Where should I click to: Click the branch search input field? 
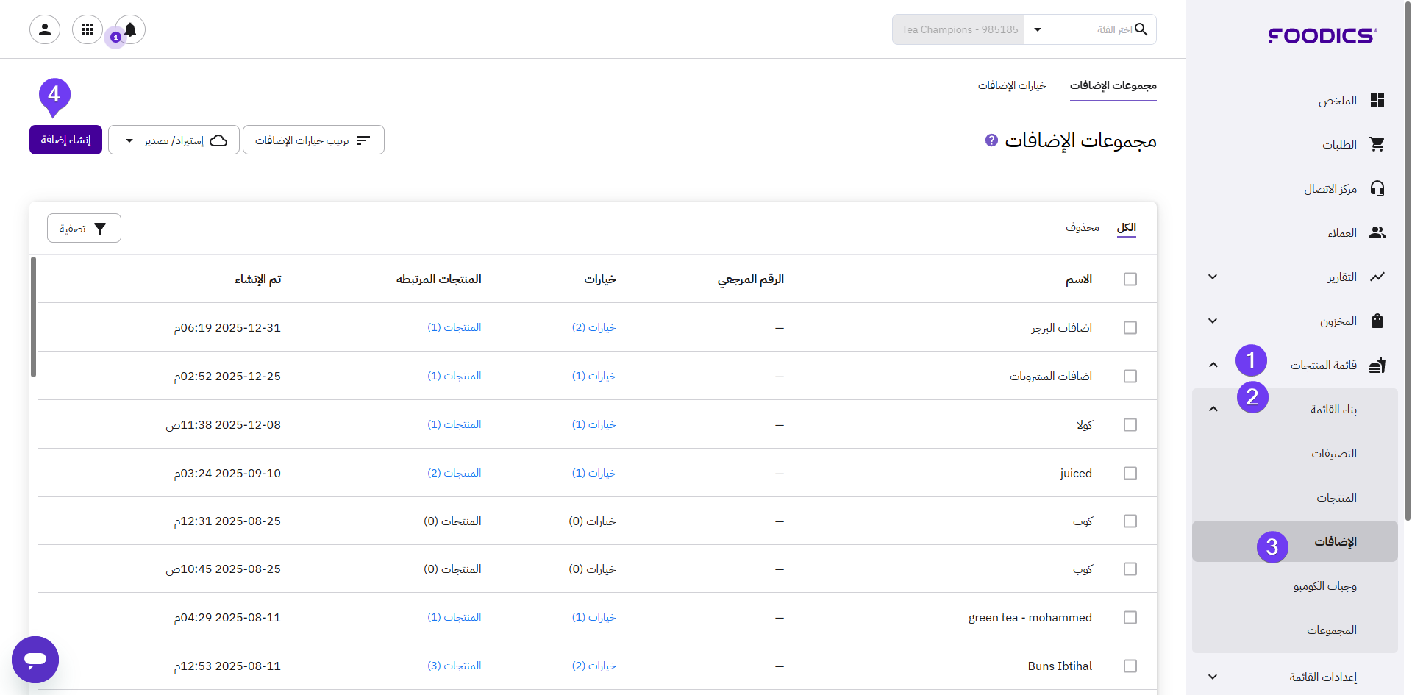click(x=1096, y=30)
